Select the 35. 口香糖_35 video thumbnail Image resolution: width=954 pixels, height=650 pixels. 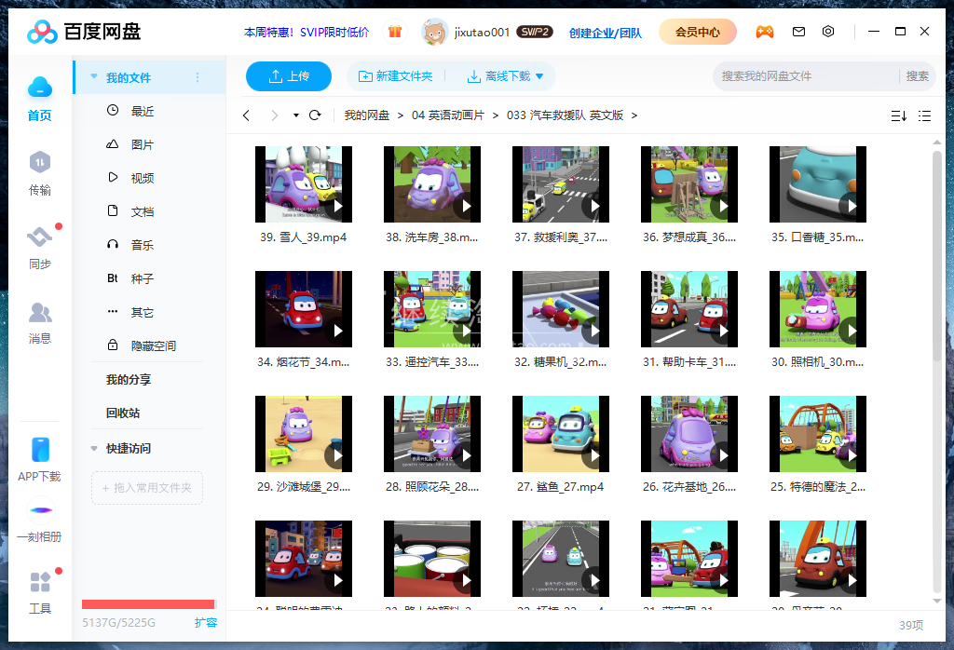coord(818,184)
